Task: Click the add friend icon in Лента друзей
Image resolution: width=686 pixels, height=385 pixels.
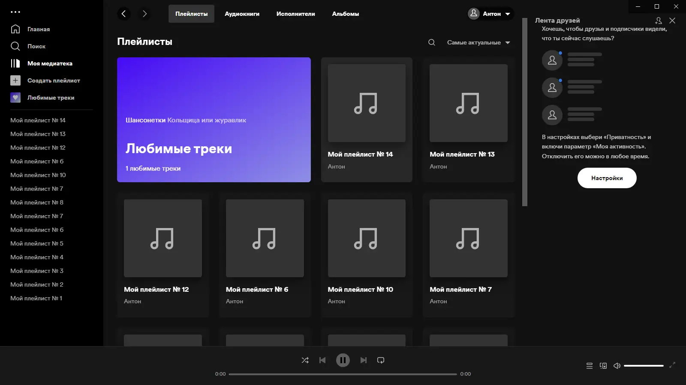Action: [659, 20]
